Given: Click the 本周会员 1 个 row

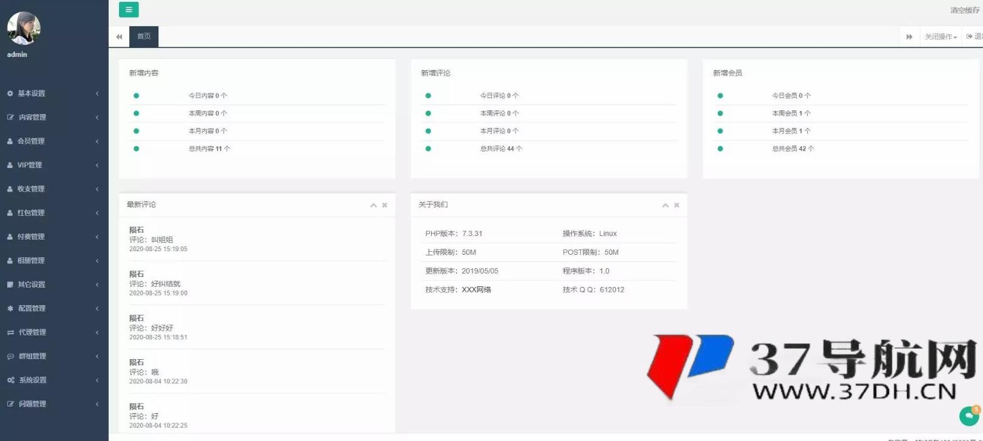Looking at the screenshot, I should tap(841, 113).
